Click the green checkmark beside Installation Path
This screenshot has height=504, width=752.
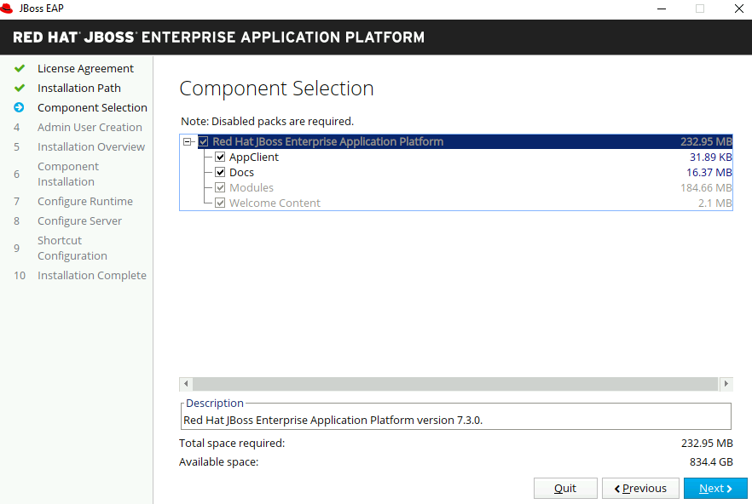(x=20, y=89)
